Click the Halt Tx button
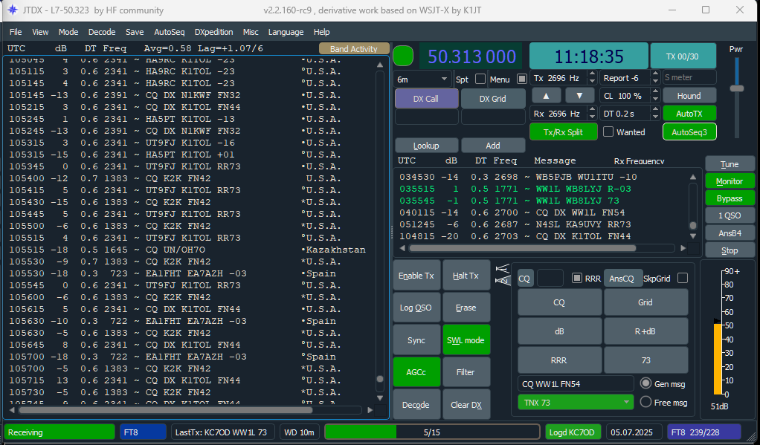The image size is (760, 445). (x=466, y=275)
